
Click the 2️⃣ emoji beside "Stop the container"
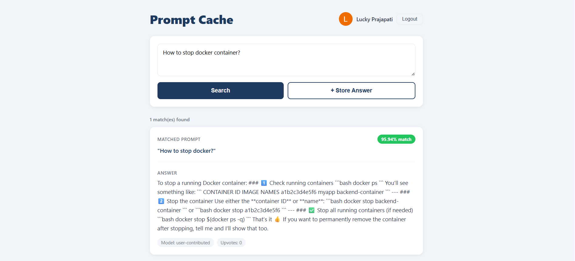[161, 201]
